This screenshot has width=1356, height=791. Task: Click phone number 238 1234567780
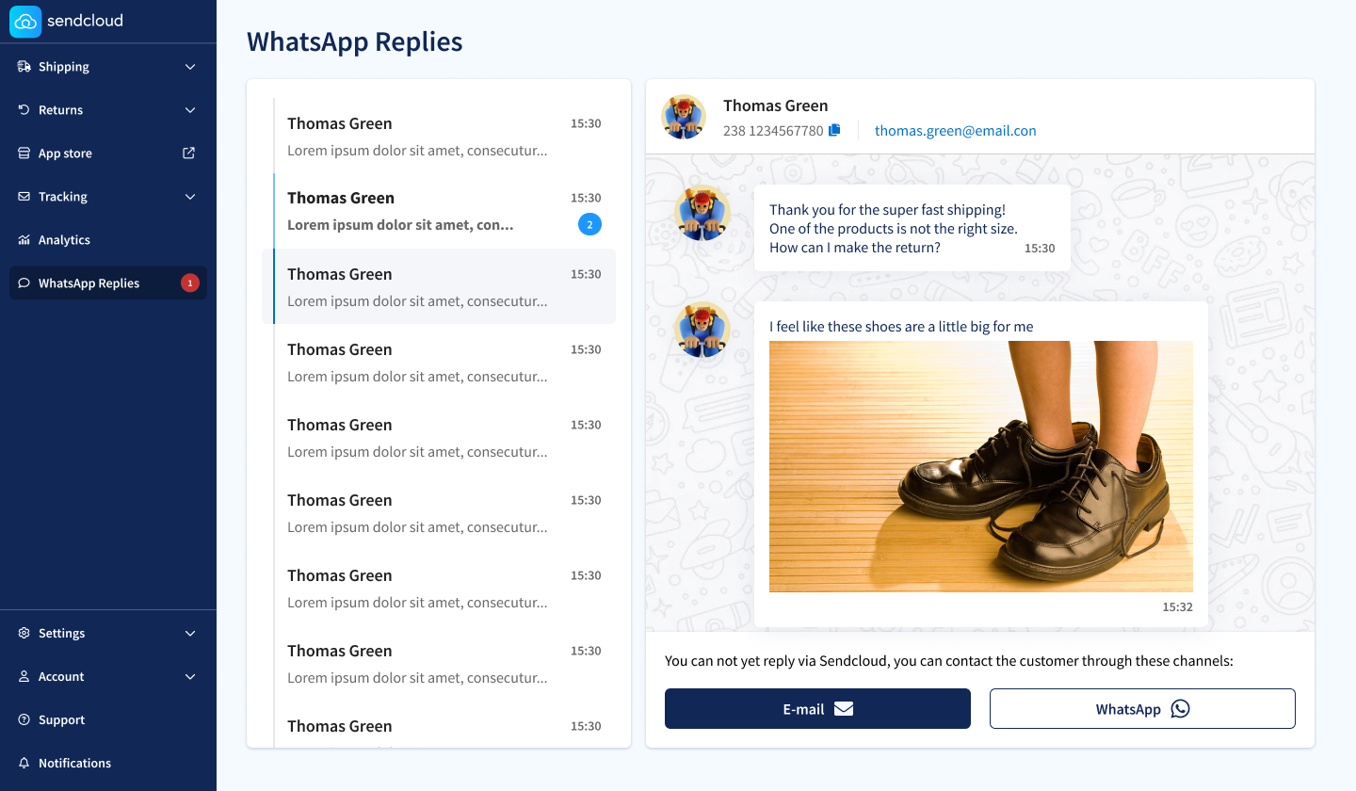(773, 131)
